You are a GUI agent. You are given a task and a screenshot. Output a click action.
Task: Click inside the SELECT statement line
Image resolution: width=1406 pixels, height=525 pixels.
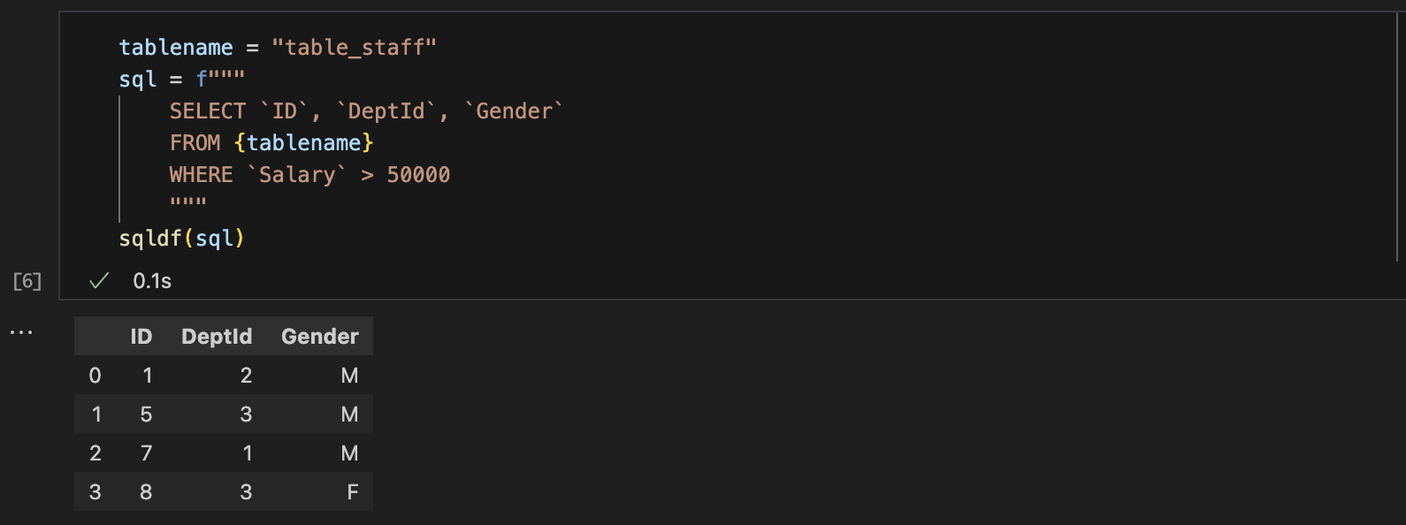click(366, 110)
